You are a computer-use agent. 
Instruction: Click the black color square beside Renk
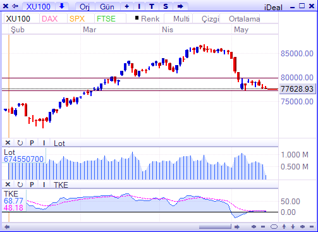coord(137,18)
